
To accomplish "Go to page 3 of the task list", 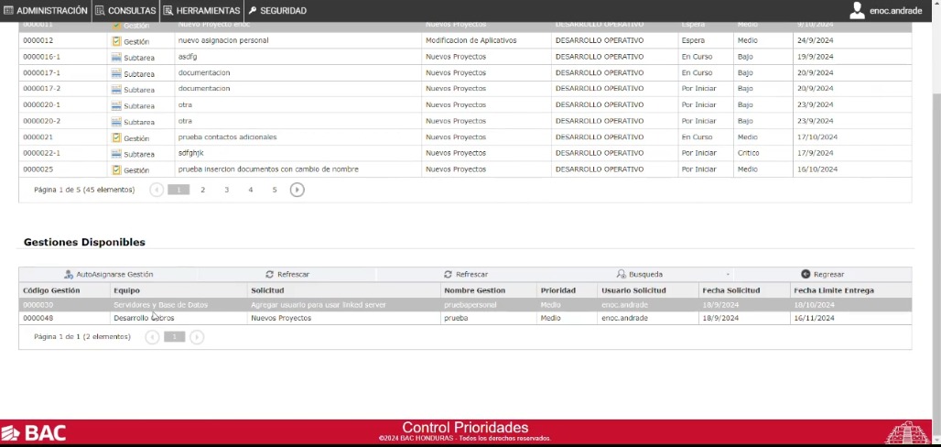I will (227, 190).
